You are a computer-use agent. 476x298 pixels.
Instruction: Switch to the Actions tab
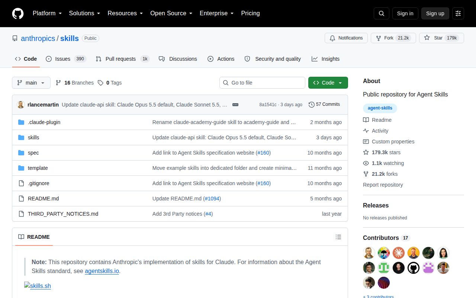pyautogui.click(x=221, y=59)
